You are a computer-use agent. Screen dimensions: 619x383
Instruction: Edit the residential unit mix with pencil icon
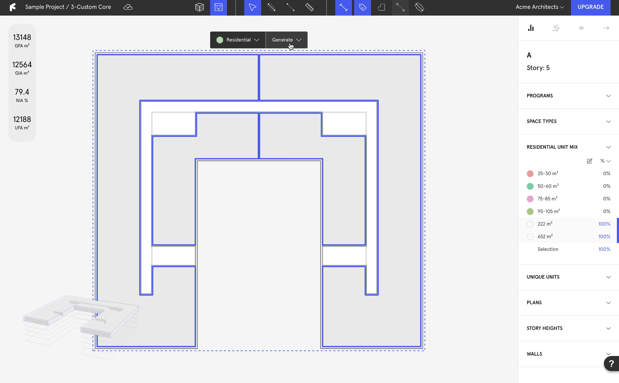click(590, 161)
